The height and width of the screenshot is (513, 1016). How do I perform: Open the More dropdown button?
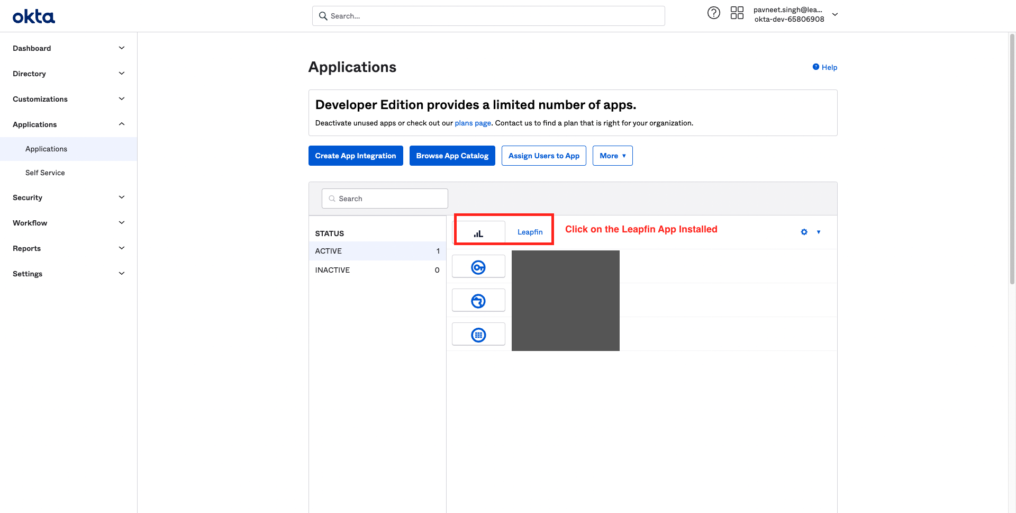coord(612,156)
